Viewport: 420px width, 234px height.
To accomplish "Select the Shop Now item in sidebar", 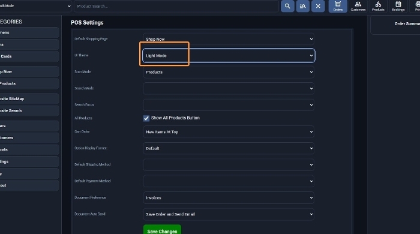I will [29, 72].
